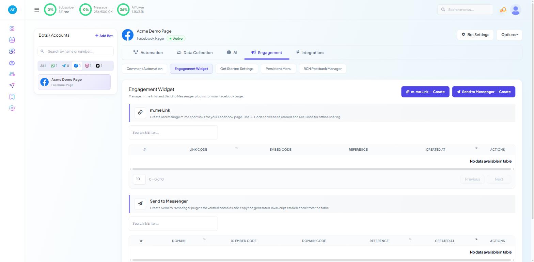Click the Subscriber 0% usage ring

point(50,10)
